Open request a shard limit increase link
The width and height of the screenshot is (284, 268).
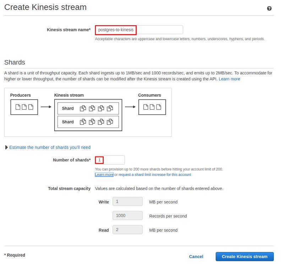tap(155, 175)
